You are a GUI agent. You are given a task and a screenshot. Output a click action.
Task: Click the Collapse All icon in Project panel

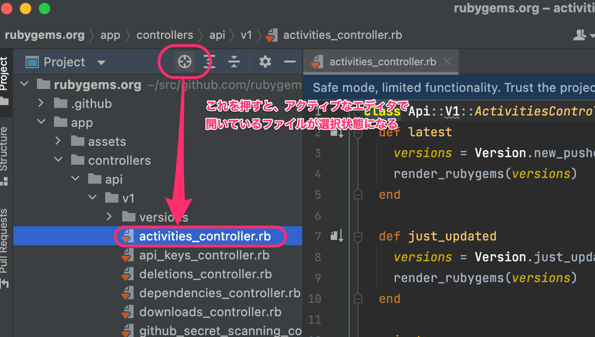pyautogui.click(x=234, y=62)
